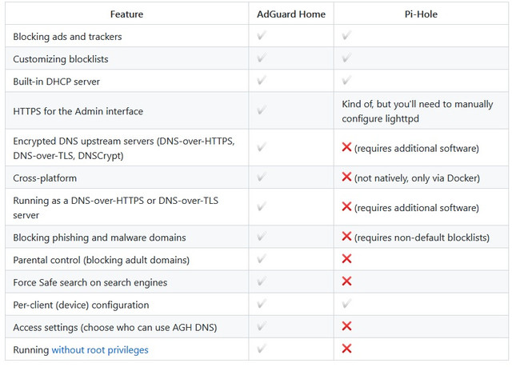
Task: Click red X in Cross-platform row
Action: click(x=346, y=177)
